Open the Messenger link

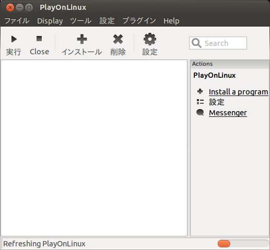pyautogui.click(x=228, y=113)
